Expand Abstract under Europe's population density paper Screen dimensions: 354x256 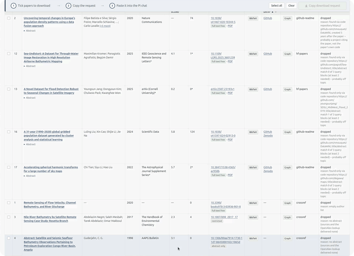(30, 31)
